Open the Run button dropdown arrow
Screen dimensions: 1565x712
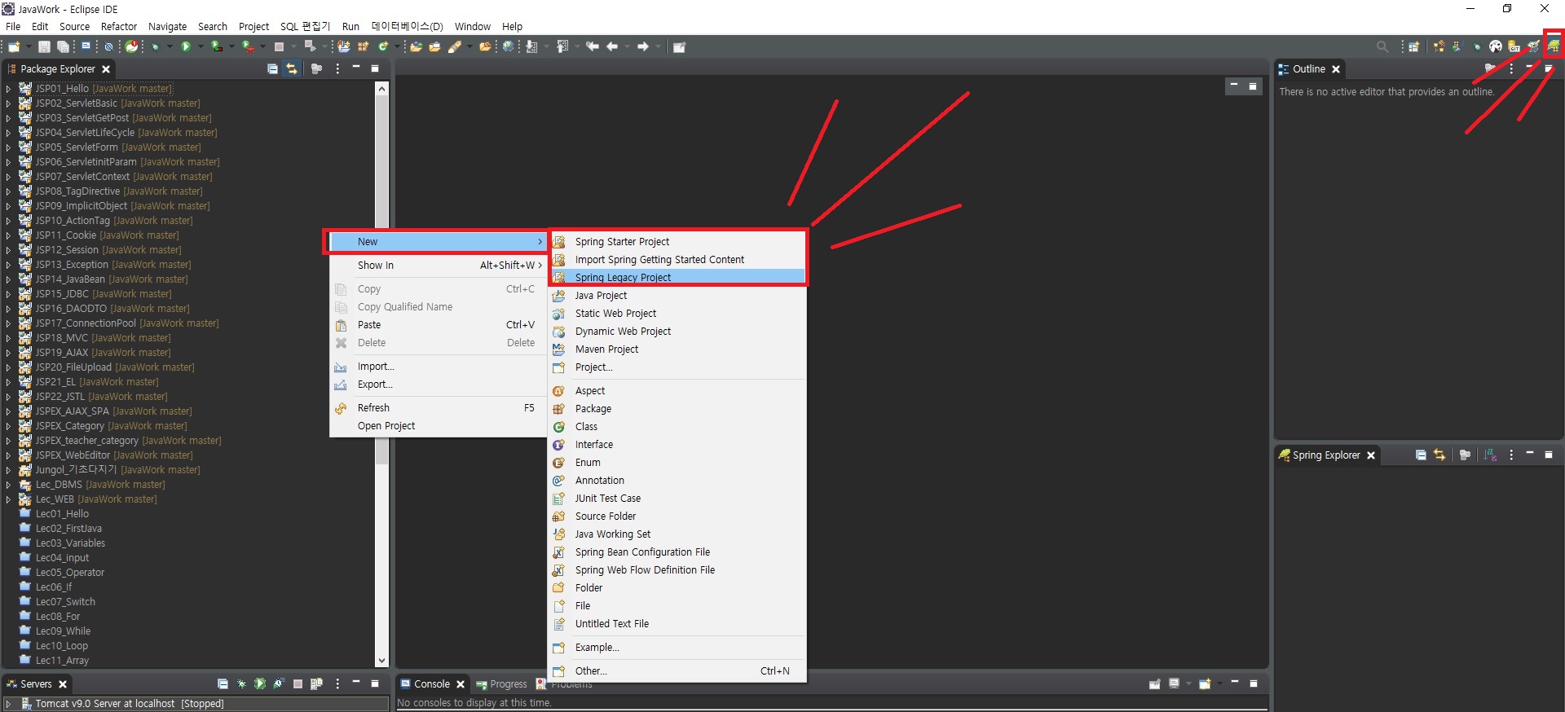point(201,46)
